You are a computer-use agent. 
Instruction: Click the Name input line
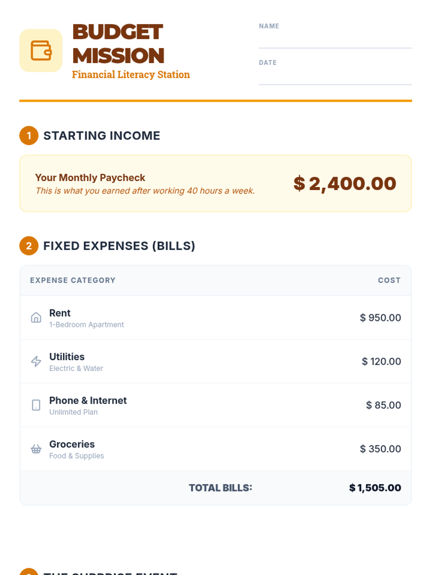click(x=335, y=40)
